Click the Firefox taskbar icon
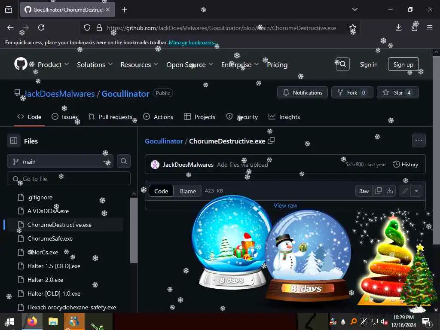The width and height of the screenshot is (440, 330). pos(32,321)
